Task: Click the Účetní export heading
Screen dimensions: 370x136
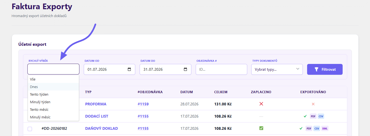Action: (x=32, y=44)
